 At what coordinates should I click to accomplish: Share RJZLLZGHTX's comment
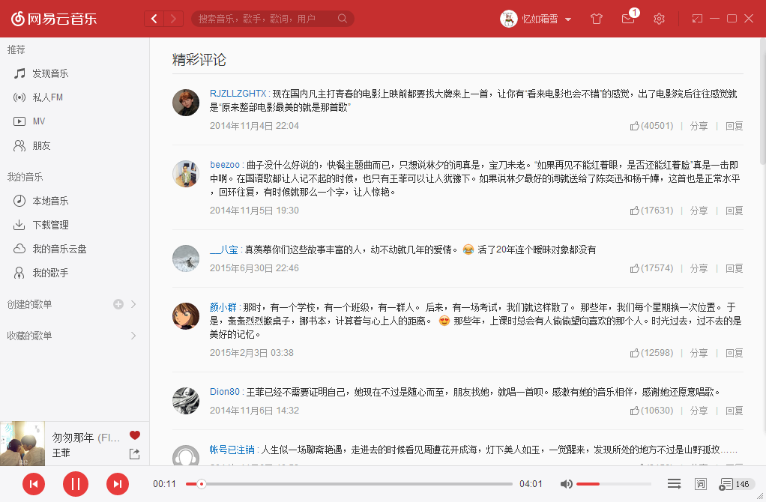click(699, 126)
